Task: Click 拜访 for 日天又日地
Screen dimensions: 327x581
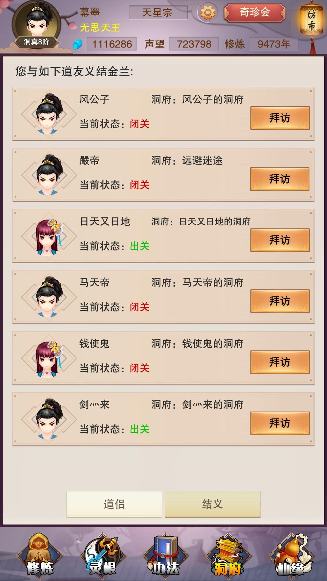Action: (280, 240)
